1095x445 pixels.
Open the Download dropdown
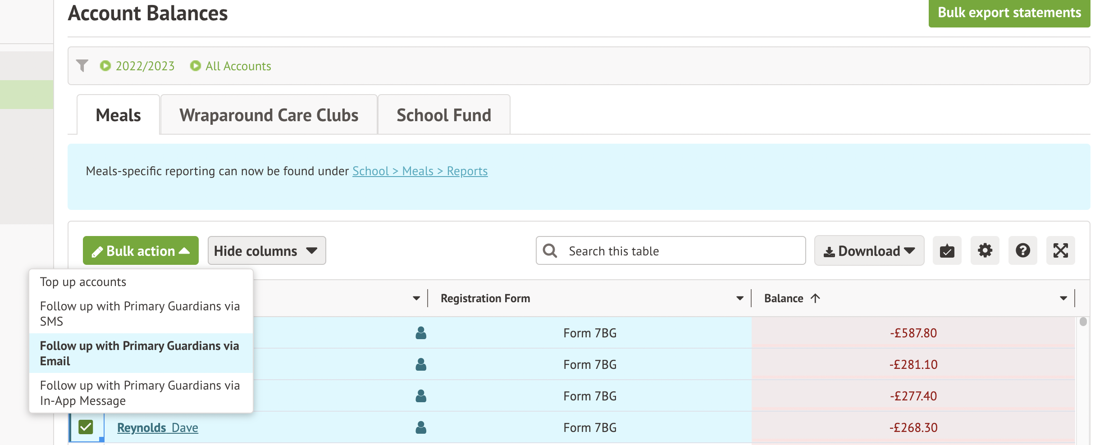click(869, 250)
